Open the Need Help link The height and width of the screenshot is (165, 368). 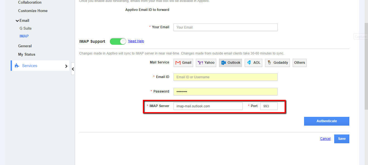(x=136, y=41)
